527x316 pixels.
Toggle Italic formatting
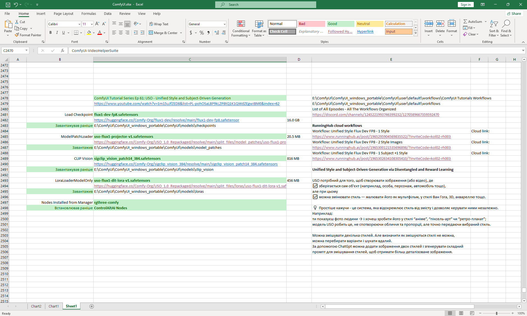[x=57, y=33]
